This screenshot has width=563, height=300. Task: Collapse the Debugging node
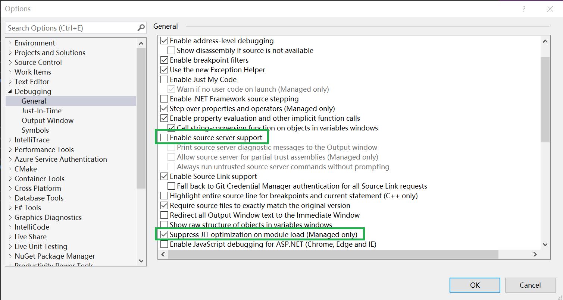pos(10,92)
